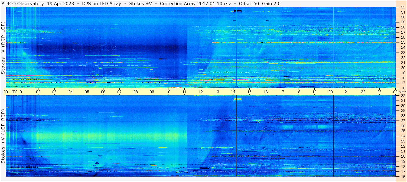The width and height of the screenshot is (407, 182).
Task: Click bright 31 MHz burst in lower panel
Action: 238,99
